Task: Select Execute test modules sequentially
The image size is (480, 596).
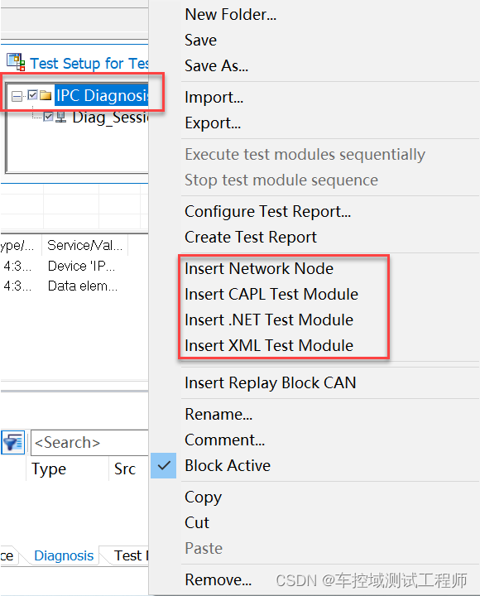Action: [x=305, y=154]
